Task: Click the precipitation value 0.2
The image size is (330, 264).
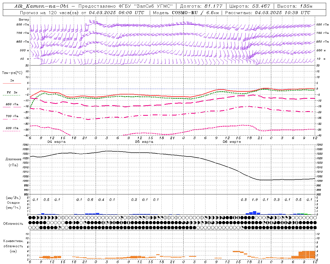Action: pyautogui.click(x=134, y=200)
